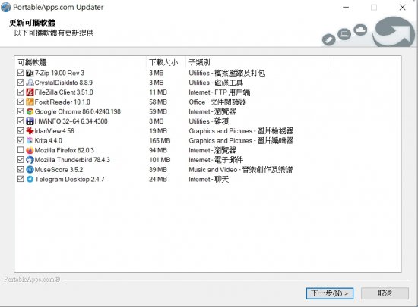The image size is (418, 307).
Task: Uncheck the Krita 4.4.0 checkbox
Action: [21, 140]
